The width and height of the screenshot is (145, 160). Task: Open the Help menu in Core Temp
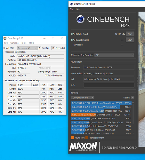31,43
